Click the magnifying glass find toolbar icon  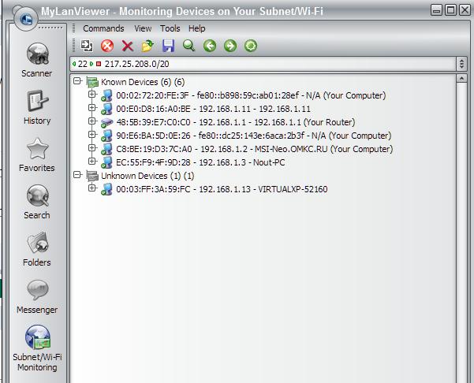(x=189, y=46)
